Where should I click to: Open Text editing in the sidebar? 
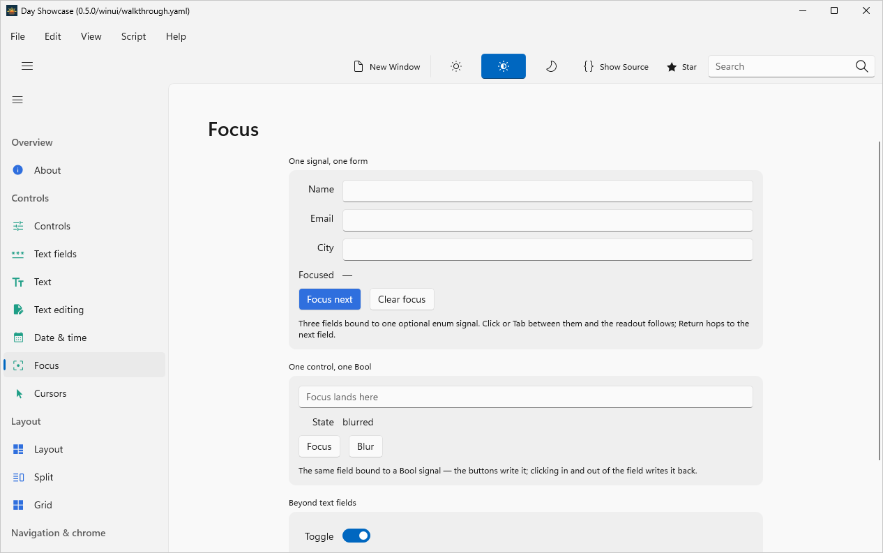pyautogui.click(x=84, y=310)
